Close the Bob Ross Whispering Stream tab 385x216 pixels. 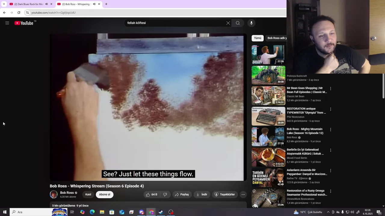coord(99,4)
